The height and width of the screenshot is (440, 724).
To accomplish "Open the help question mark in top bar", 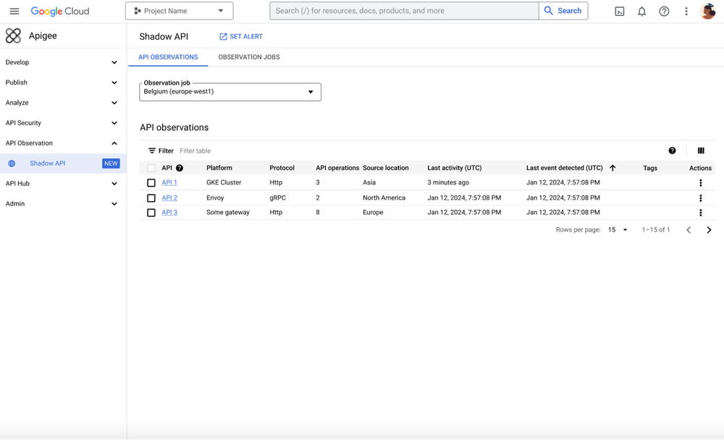I will coord(664,11).
